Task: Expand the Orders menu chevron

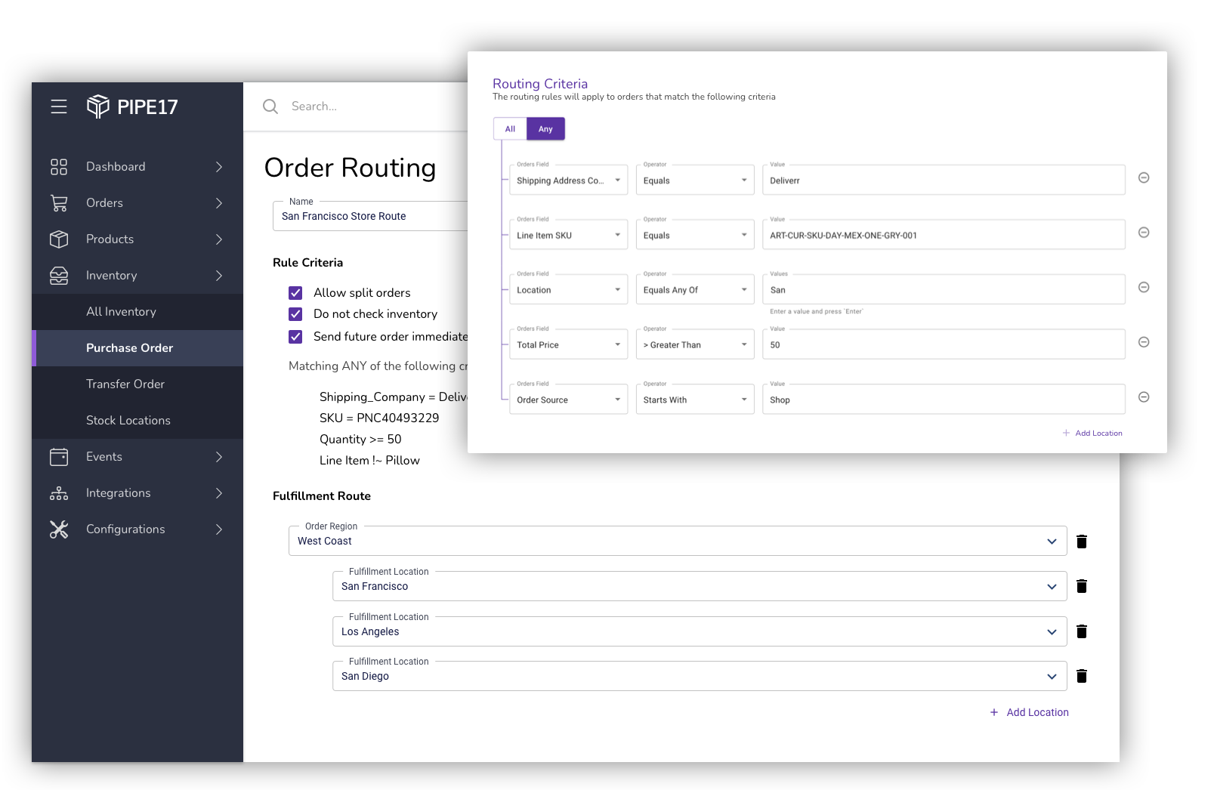Action: [219, 203]
